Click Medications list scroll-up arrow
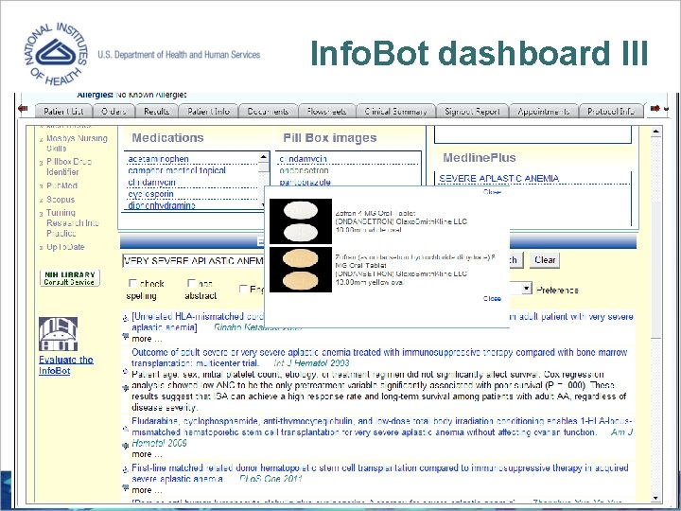This screenshot has height=511, width=681. 264,157
